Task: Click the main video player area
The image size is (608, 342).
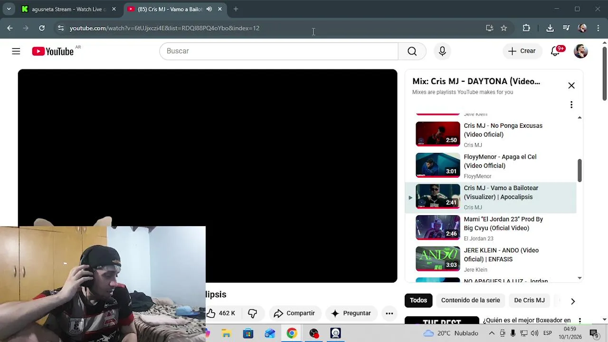Action: (208, 176)
